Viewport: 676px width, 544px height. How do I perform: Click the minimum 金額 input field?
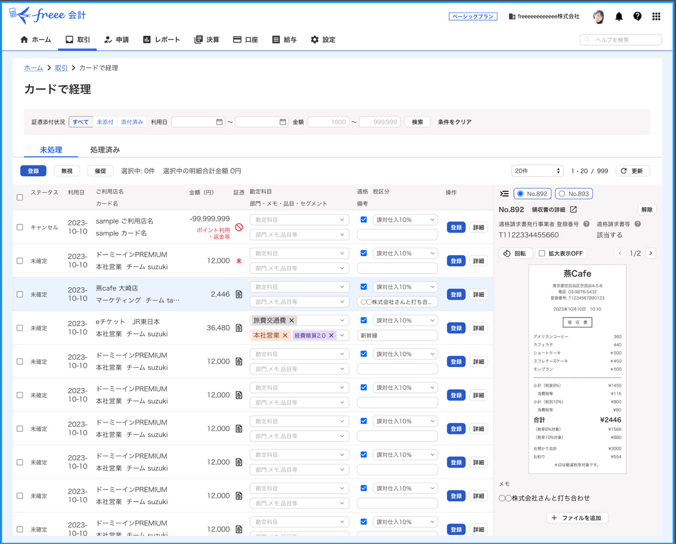[329, 122]
